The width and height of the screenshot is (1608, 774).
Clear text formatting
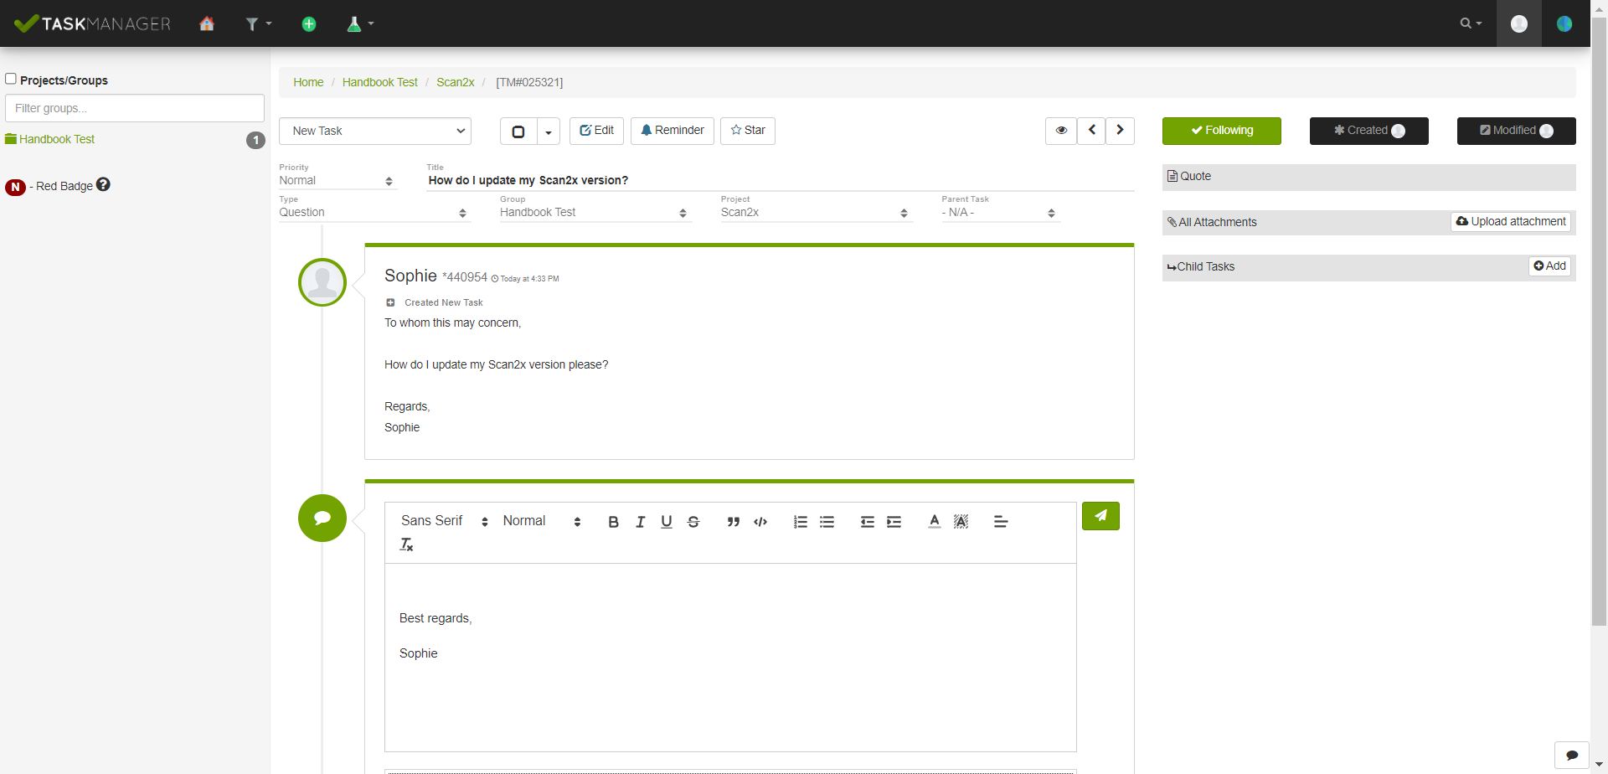(x=406, y=544)
